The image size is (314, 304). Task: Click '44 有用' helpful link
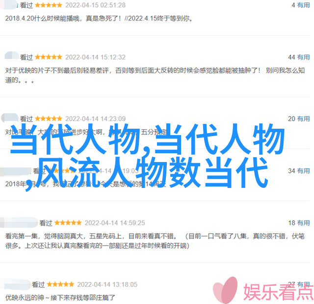[x=299, y=57]
